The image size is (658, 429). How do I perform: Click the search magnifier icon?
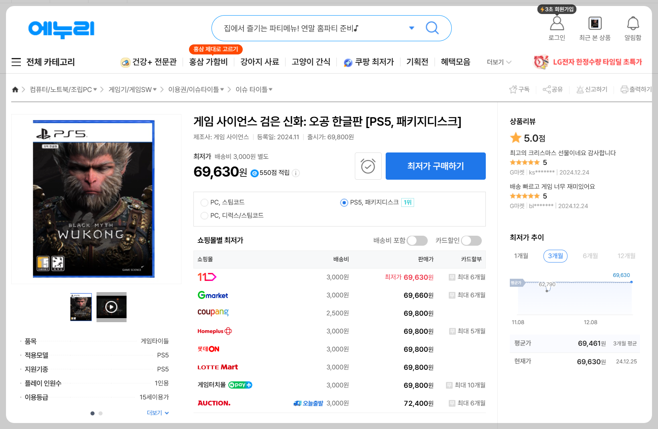pos(432,28)
